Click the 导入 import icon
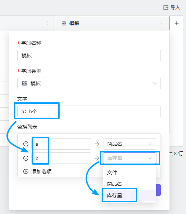 pos(166,8)
